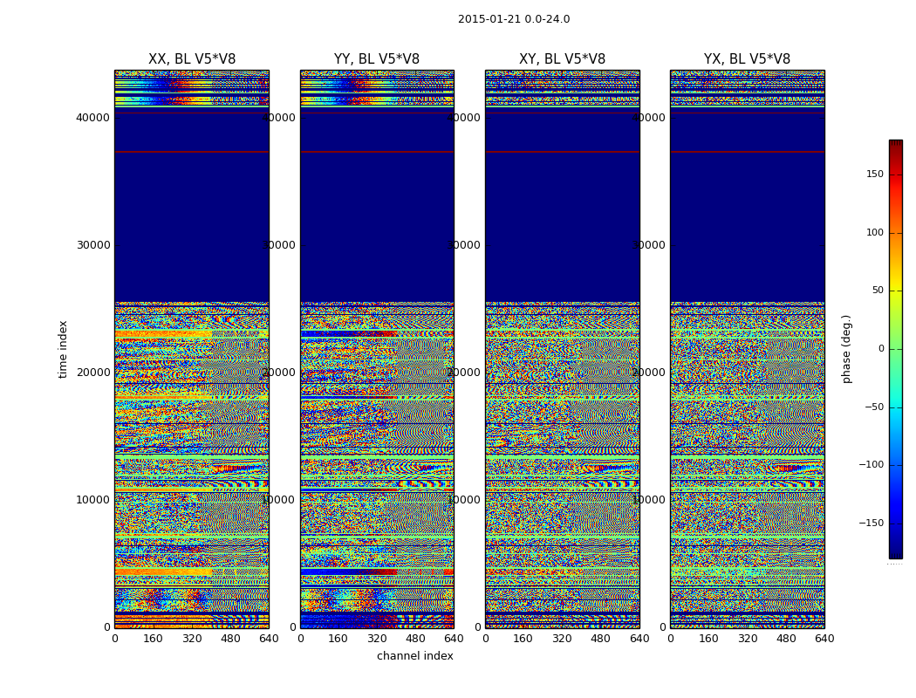This screenshot has height=698, width=916.
Task: Click the colorbar tick label '−100'
Action: coord(872,465)
